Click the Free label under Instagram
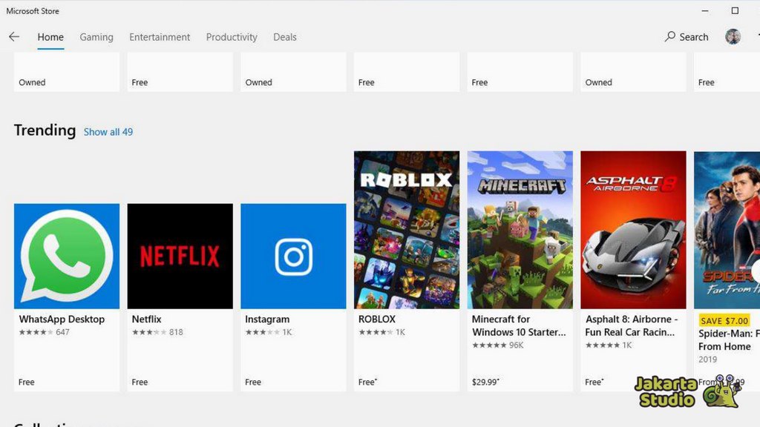 [x=253, y=382]
